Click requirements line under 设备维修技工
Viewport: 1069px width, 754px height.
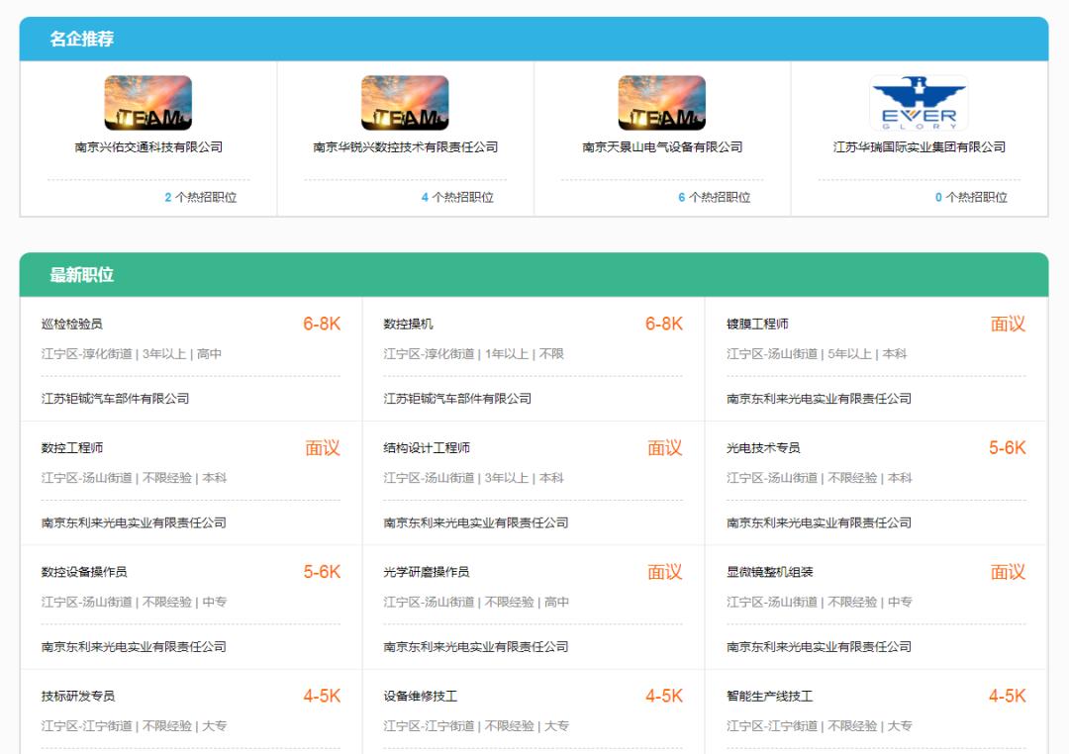tap(476, 726)
